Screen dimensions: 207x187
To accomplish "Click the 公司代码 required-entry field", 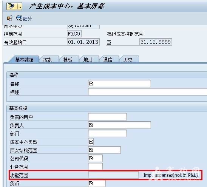I will pyautogui.click(x=95, y=158).
